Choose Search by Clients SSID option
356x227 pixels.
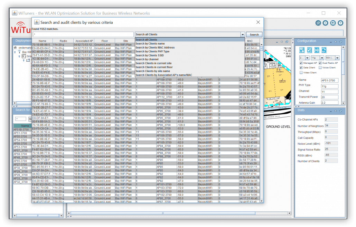pos(190,55)
